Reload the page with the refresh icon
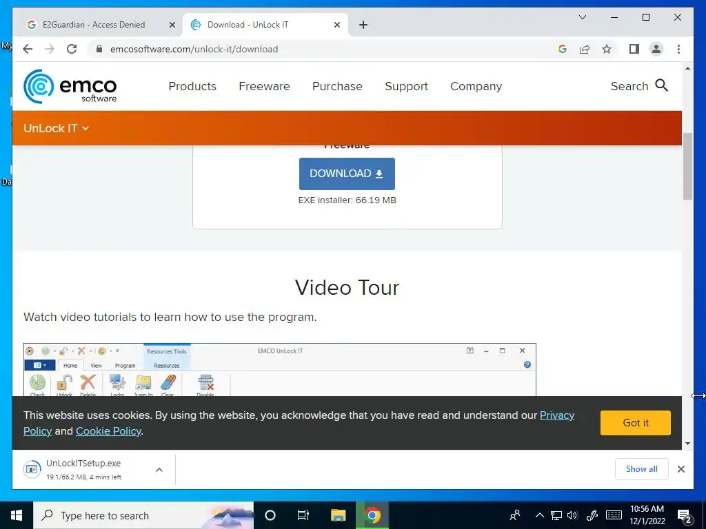Viewport: 706px width, 529px height. point(72,49)
